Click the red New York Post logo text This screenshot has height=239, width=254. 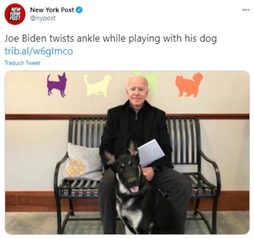pyautogui.click(x=15, y=14)
